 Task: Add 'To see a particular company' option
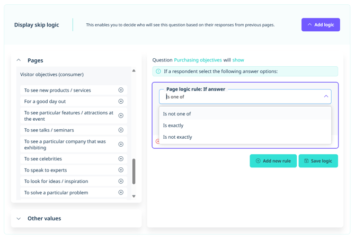121,144
